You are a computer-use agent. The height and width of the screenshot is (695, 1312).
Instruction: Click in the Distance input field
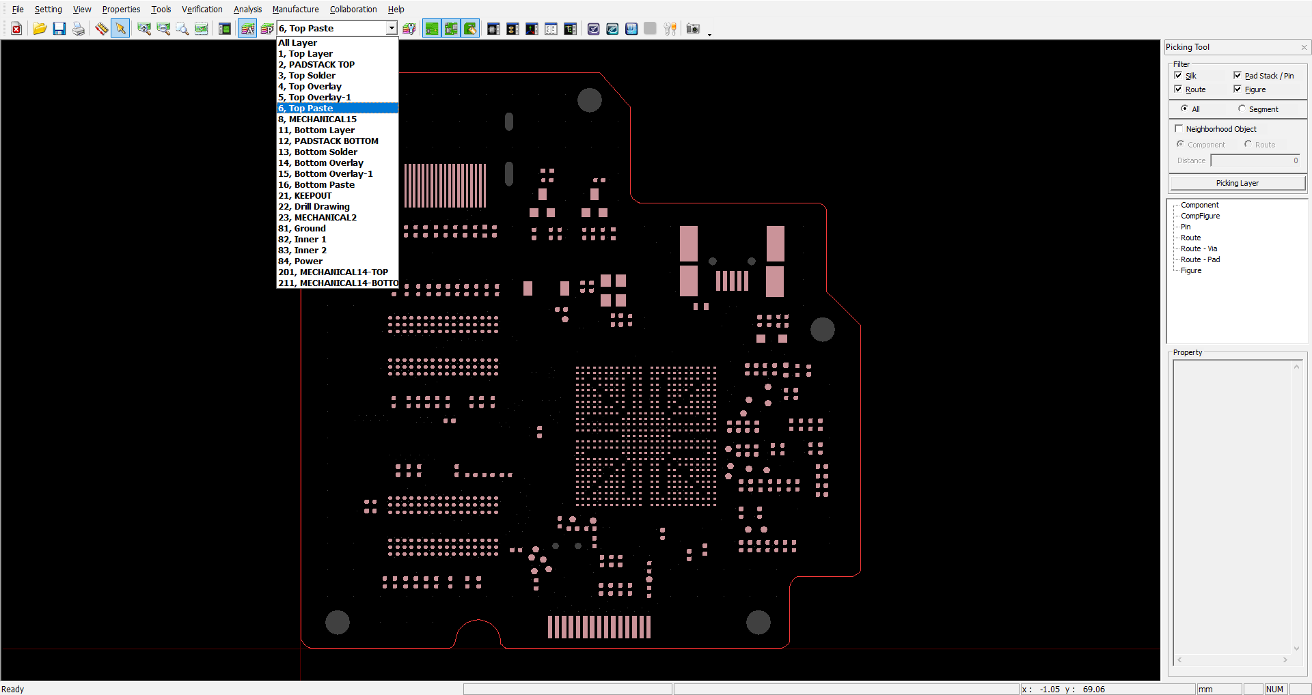click(1255, 160)
